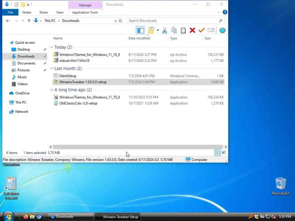Open Documents in the navigation pane

26,63
